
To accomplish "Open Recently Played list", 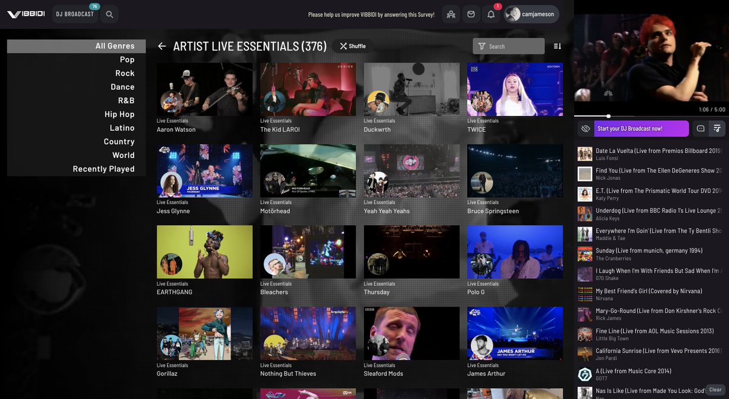I will [x=77, y=169].
